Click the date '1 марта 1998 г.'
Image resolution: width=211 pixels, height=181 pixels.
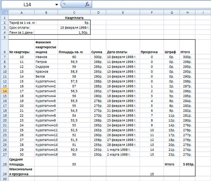(119, 150)
